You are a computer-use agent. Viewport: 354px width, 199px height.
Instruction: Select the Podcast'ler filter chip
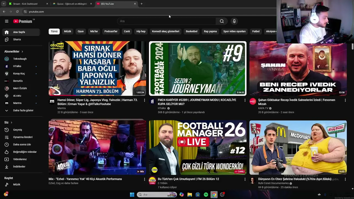(x=111, y=32)
